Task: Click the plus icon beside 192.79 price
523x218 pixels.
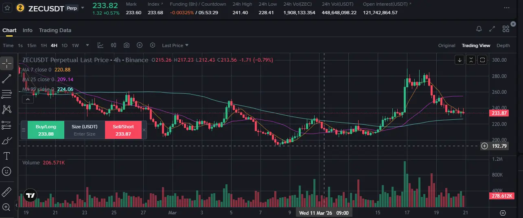Action: pos(484,146)
